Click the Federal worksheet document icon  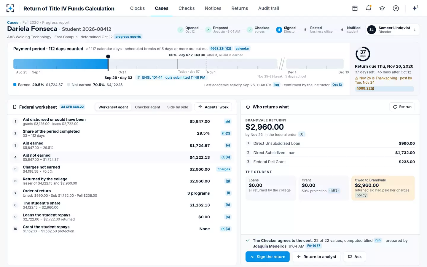[x=15, y=107]
